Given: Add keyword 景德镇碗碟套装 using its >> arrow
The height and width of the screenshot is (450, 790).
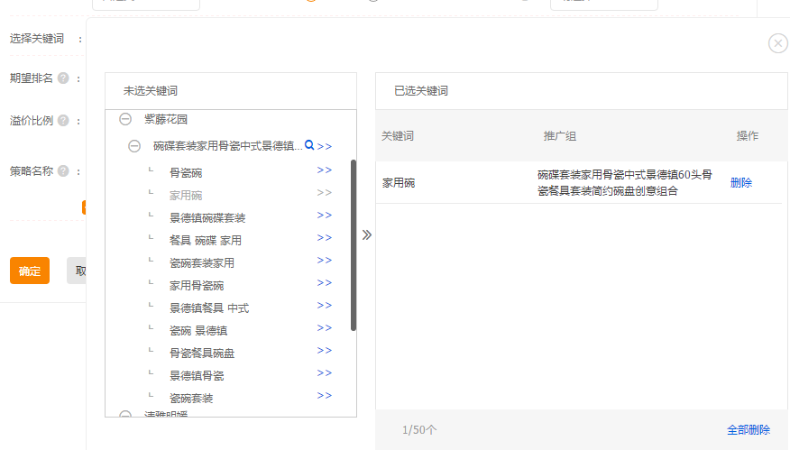Looking at the screenshot, I should tap(324, 216).
